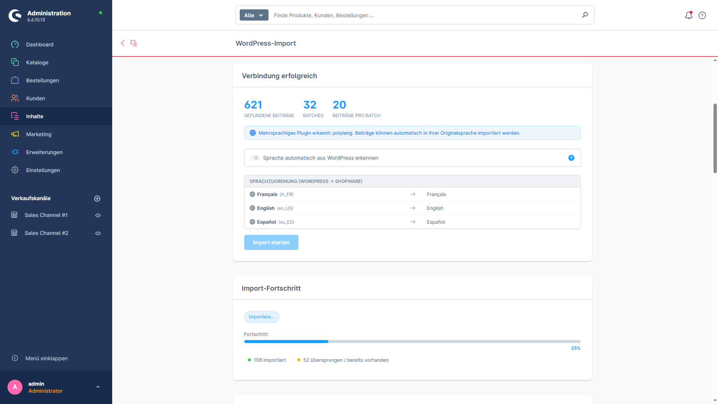Open the Dashboard menu item
Viewport: 718px width, 404px height.
click(x=56, y=45)
